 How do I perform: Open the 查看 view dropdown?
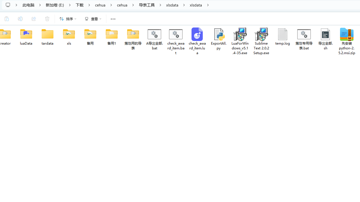93,19
